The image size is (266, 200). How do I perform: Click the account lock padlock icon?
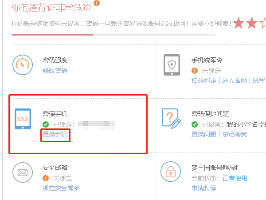pyautogui.click(x=171, y=172)
